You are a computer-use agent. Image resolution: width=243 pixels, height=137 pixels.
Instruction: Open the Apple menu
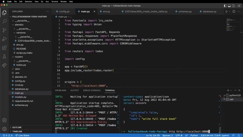(x=3, y=2)
